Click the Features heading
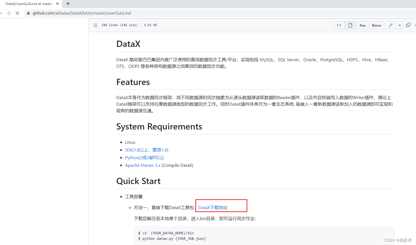The image size is (416, 245). [x=133, y=82]
